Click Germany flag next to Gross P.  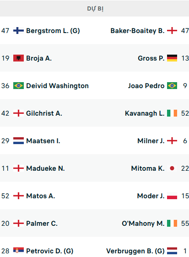(172, 58)
